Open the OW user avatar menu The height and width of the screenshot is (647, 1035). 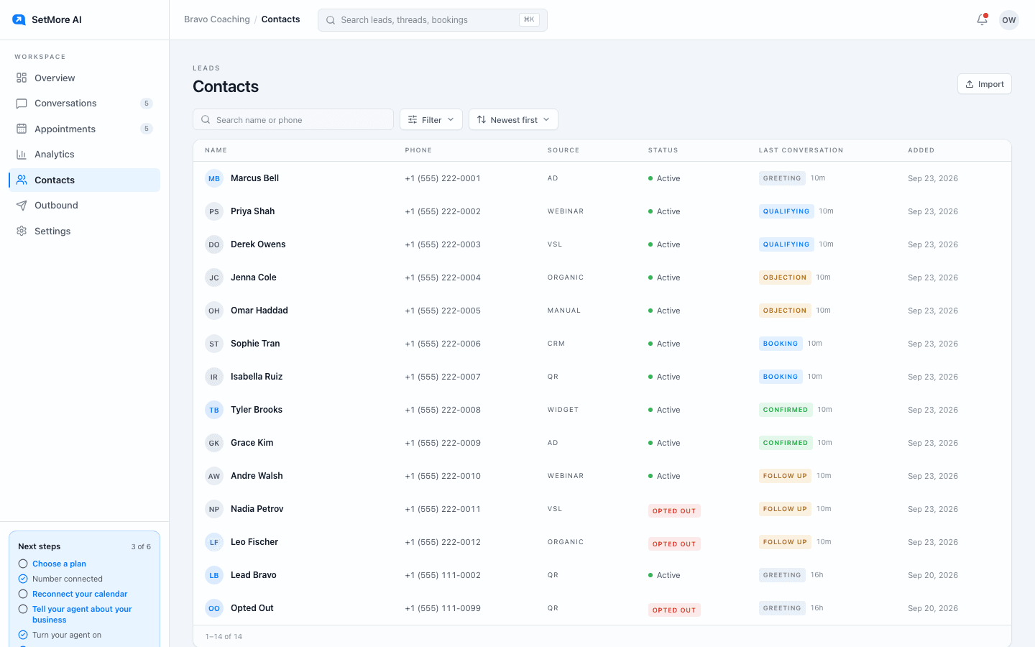click(x=1009, y=20)
